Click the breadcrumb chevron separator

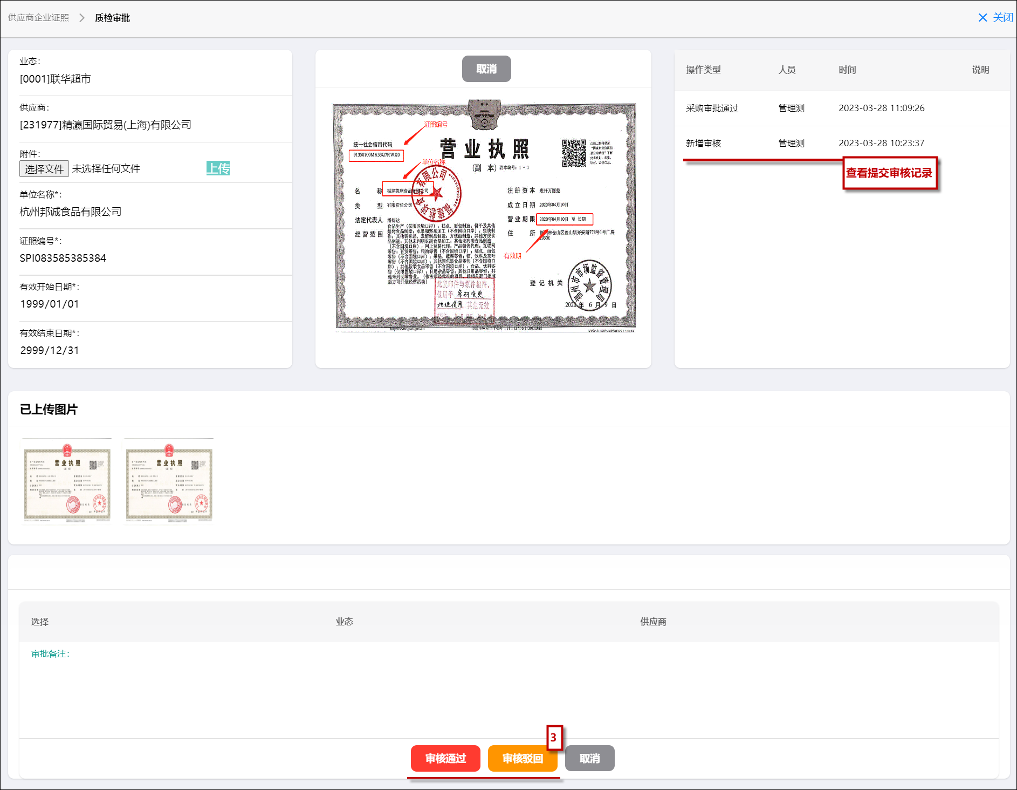82,18
